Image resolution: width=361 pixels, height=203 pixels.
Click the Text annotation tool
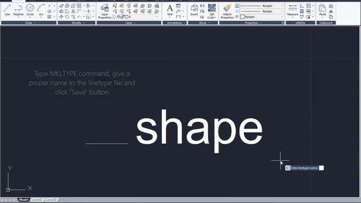170,10
